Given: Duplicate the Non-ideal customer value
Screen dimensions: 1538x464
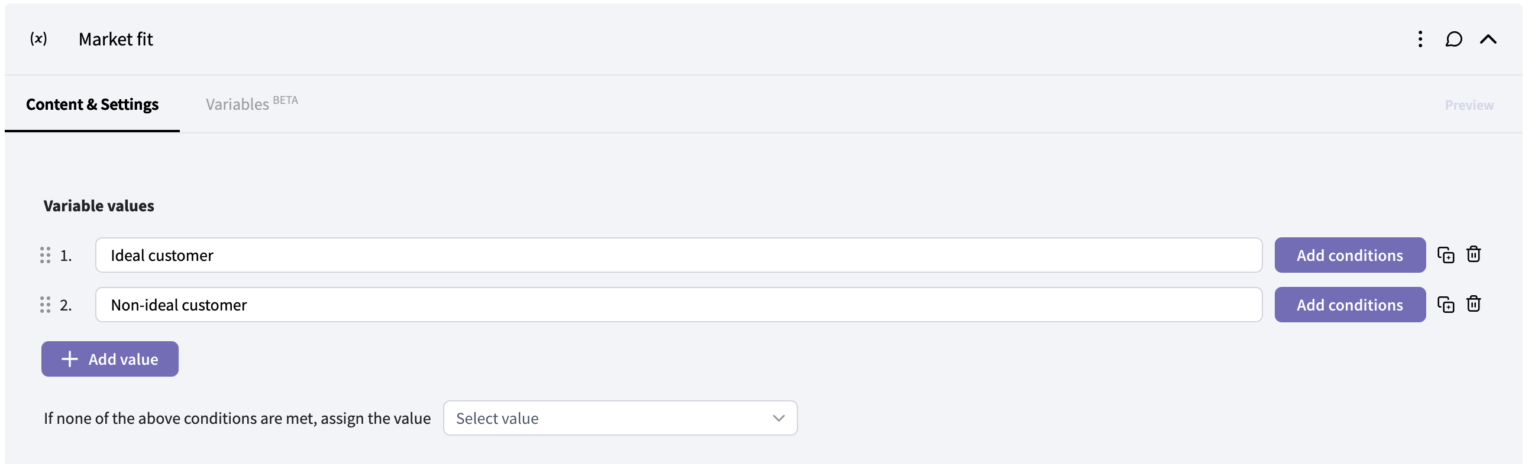Looking at the screenshot, I should click(1446, 305).
